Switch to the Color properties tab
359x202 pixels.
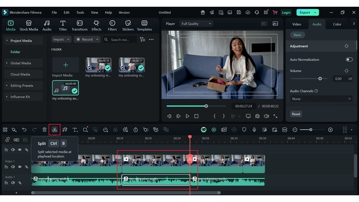coord(337,24)
